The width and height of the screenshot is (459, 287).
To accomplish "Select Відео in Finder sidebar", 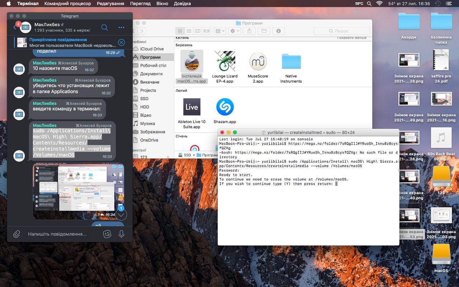I will (146, 115).
